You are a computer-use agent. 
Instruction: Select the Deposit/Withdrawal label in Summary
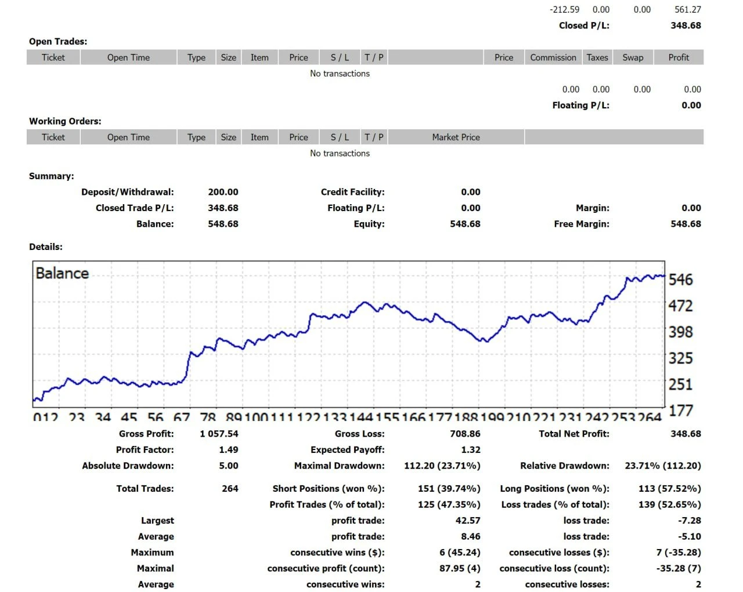(x=127, y=192)
